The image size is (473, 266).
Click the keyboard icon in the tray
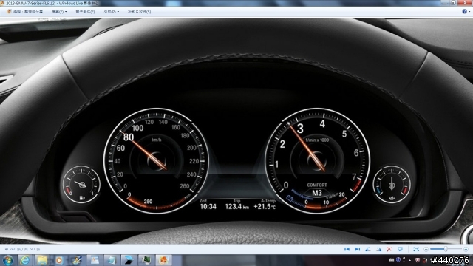click(x=392, y=260)
